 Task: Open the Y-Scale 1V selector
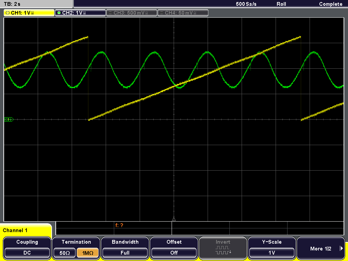[272, 253]
